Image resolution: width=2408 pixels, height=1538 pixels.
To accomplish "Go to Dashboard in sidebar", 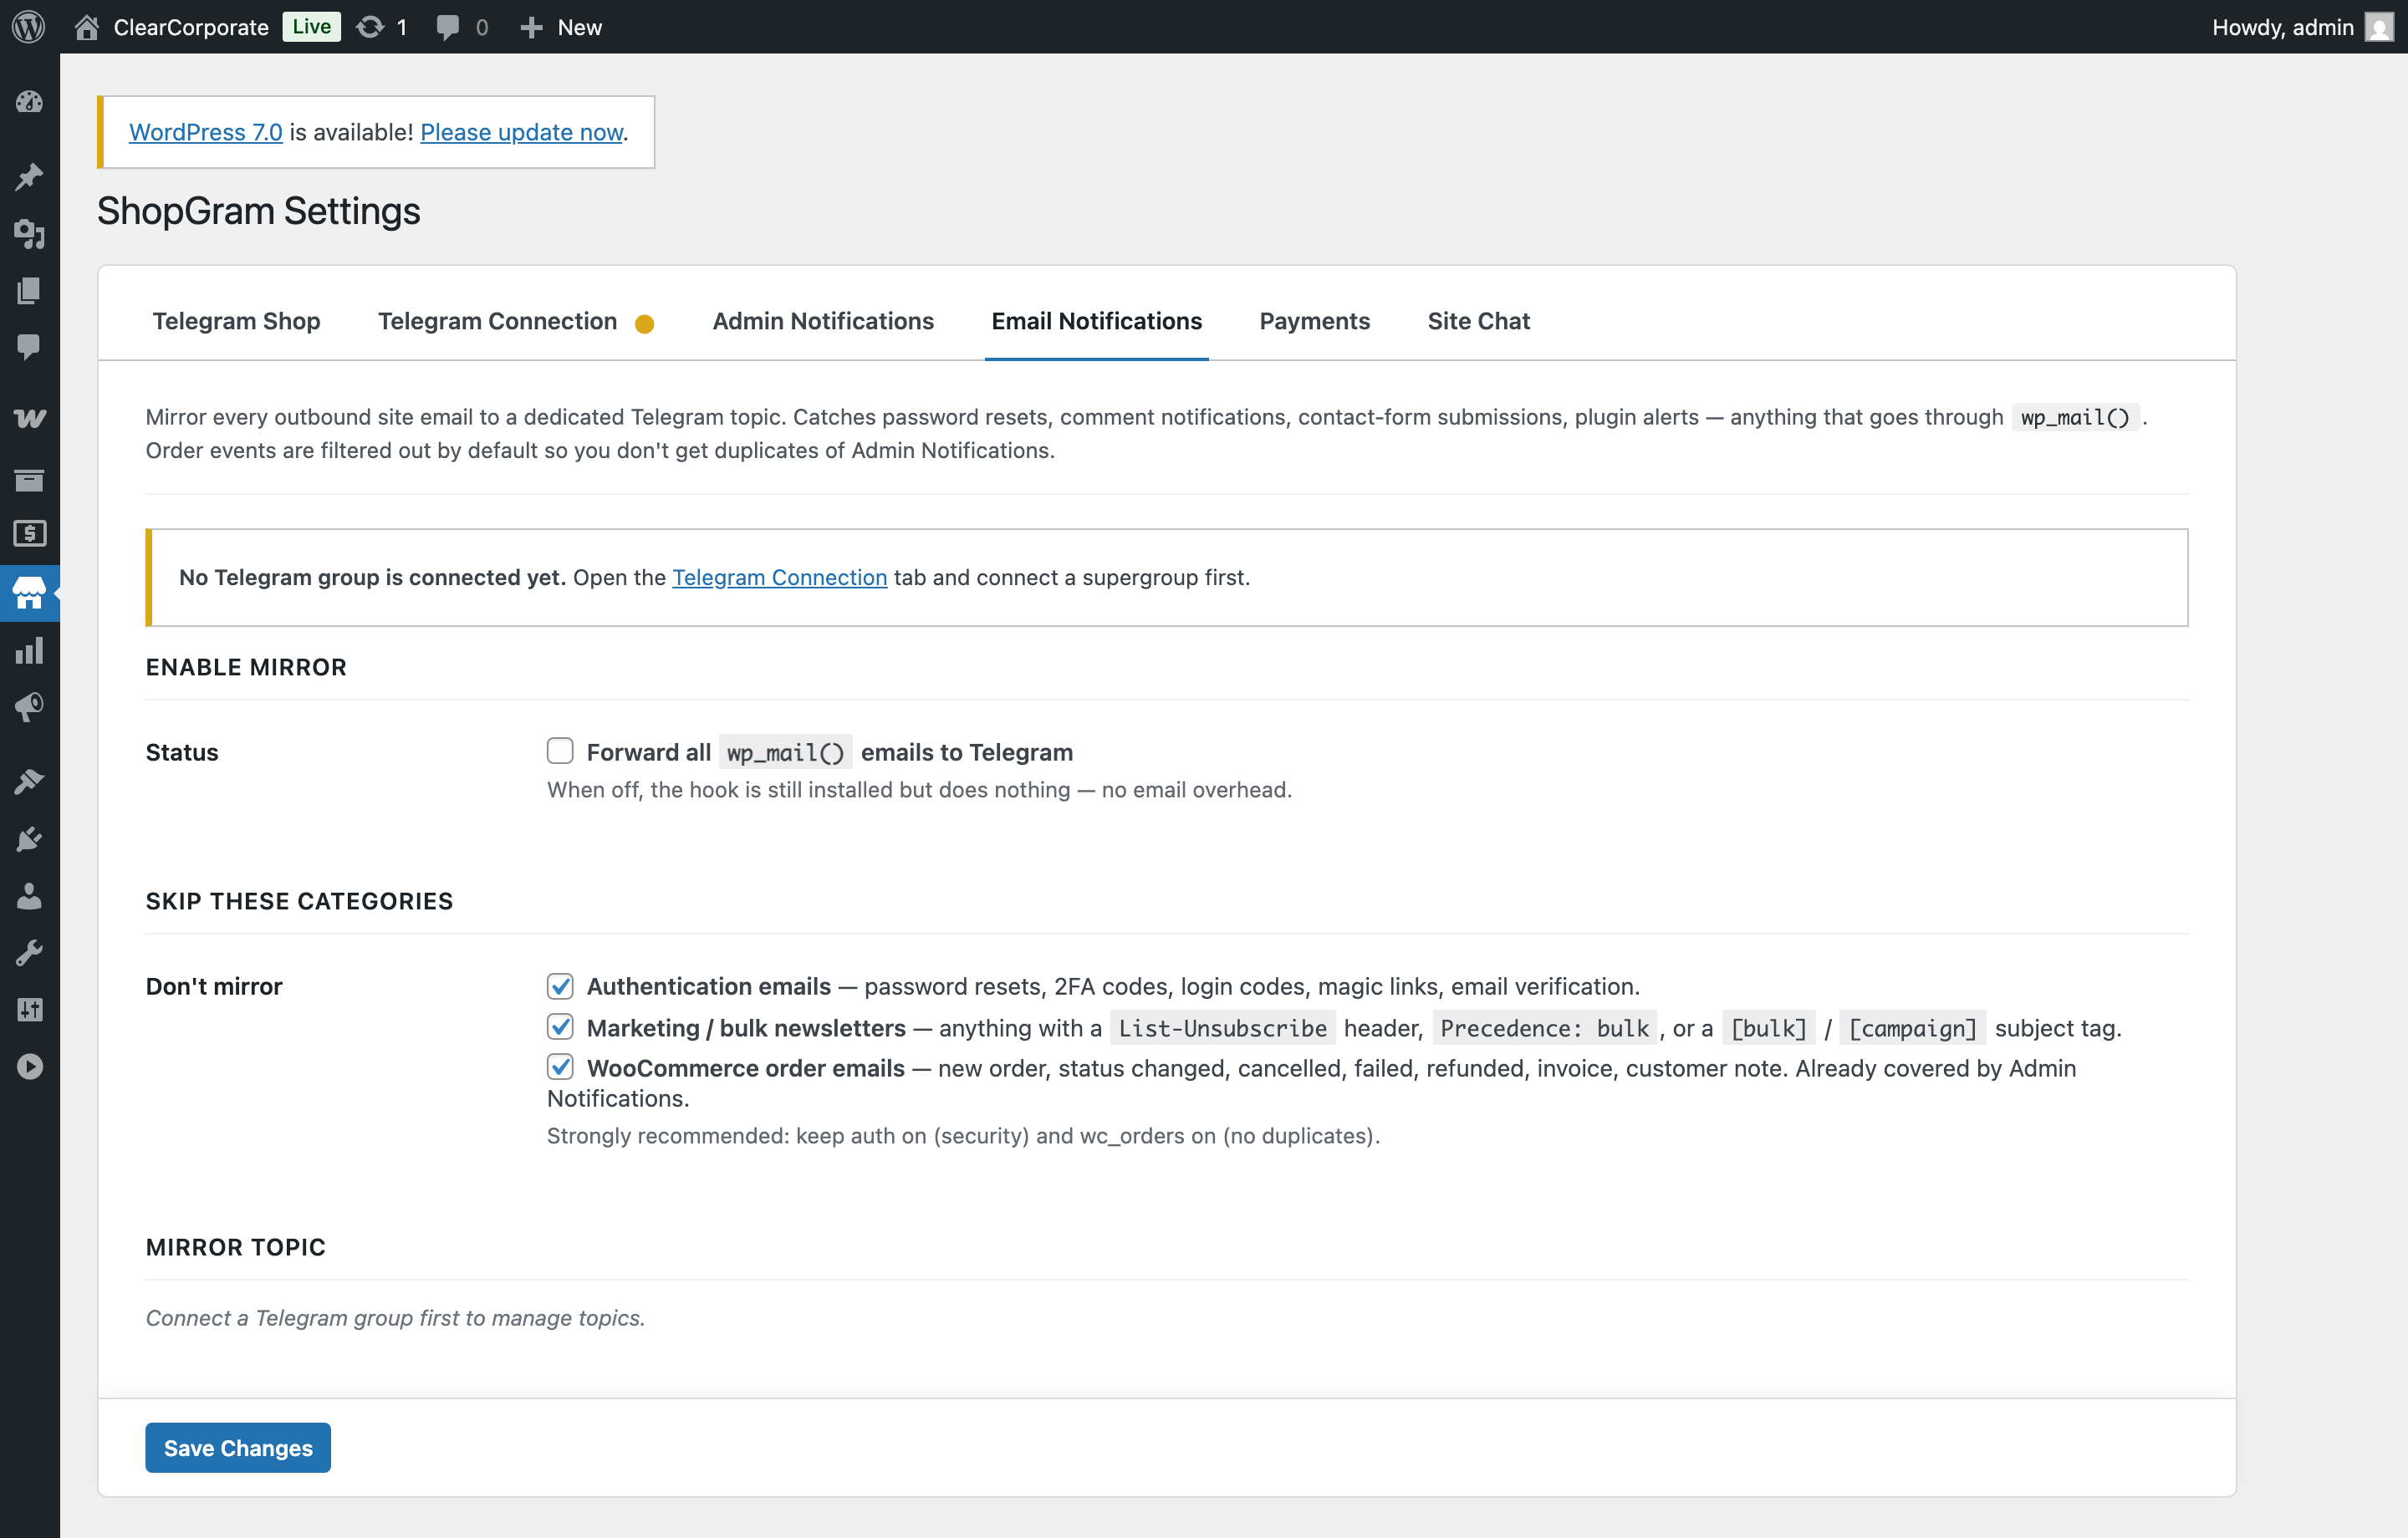I will (x=29, y=102).
